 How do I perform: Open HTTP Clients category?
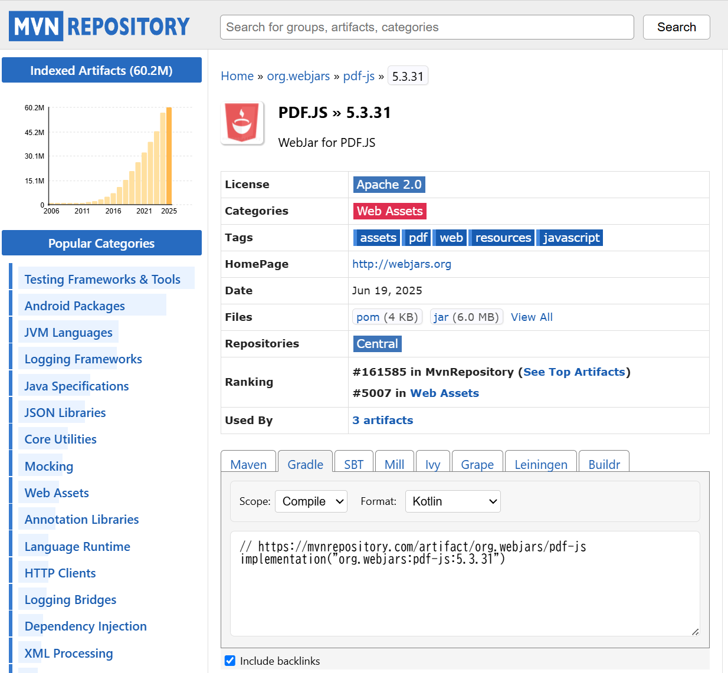[x=60, y=573]
